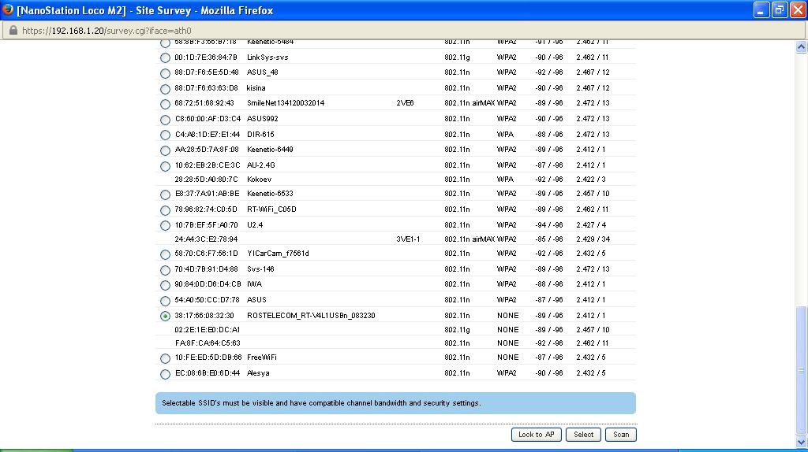Click the 2.427 / 4 frequency value
This screenshot has height=452, width=808.
(x=591, y=224)
